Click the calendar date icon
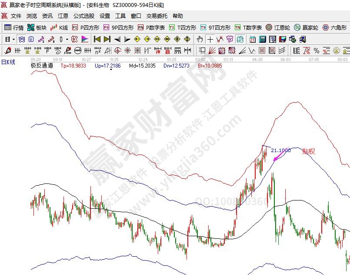 tap(253, 39)
